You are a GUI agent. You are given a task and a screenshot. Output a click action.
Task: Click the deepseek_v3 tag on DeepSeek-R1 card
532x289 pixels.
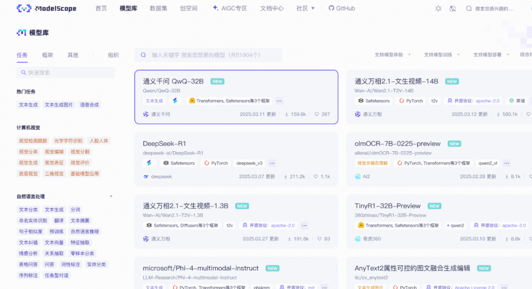point(249,163)
